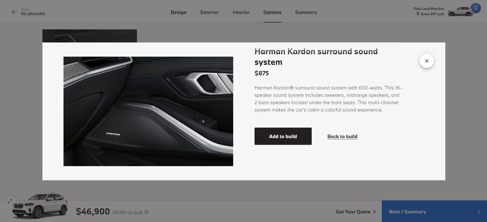Open the search magnifier icon
The width and height of the screenshot is (487, 222).
click(476, 8)
